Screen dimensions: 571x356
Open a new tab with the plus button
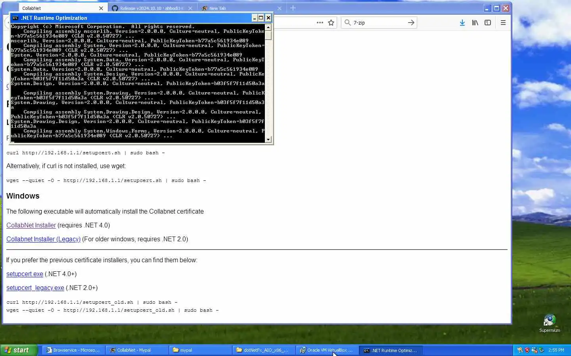[x=293, y=8]
